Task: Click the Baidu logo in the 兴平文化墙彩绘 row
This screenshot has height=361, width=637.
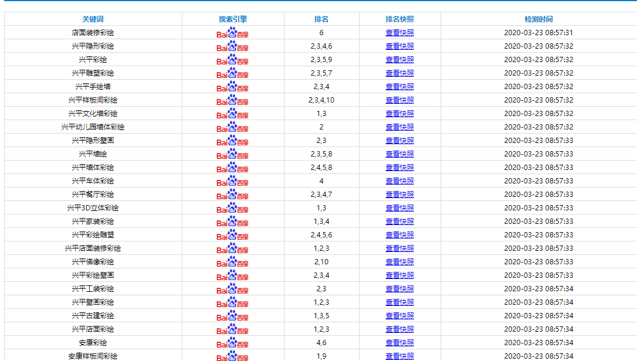Action: tap(232, 113)
